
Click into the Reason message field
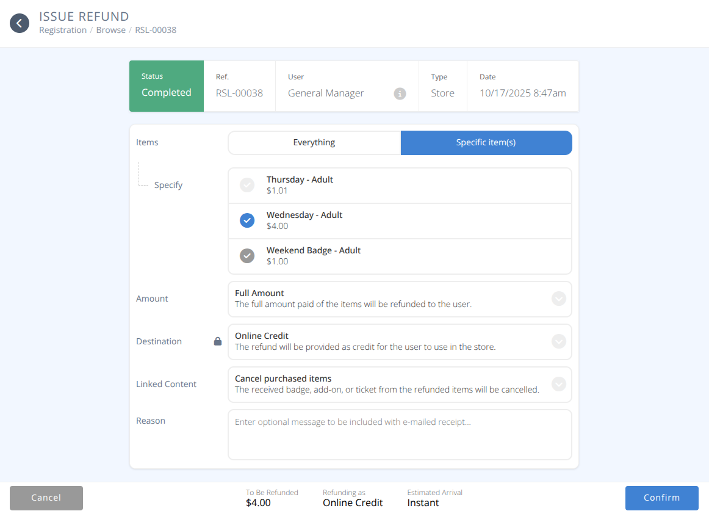pyautogui.click(x=400, y=434)
